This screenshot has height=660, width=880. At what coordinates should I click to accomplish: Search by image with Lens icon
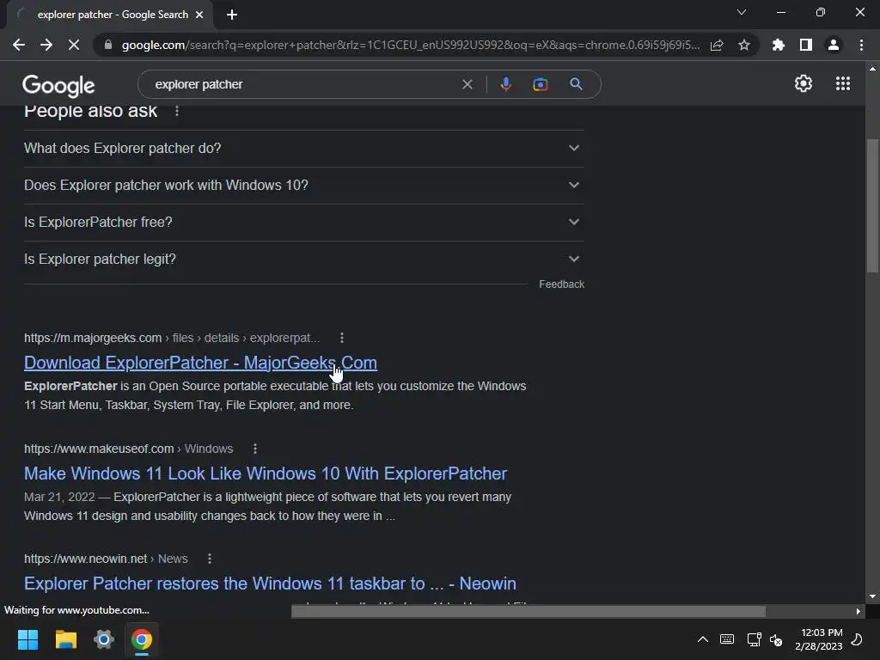(541, 84)
